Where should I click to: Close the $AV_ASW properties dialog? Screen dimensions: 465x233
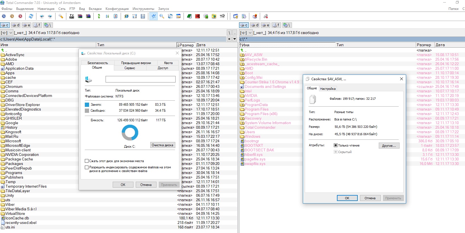[402, 79]
